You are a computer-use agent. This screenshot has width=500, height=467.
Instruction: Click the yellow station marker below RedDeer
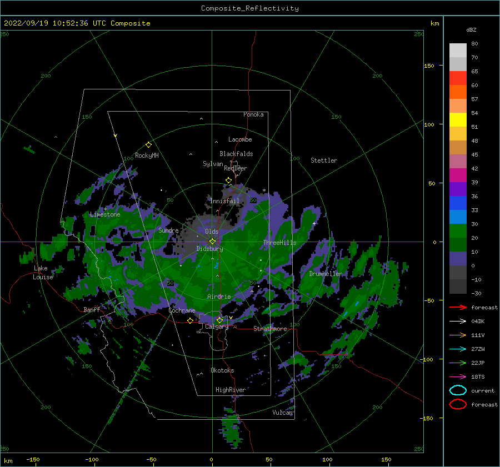[228, 180]
